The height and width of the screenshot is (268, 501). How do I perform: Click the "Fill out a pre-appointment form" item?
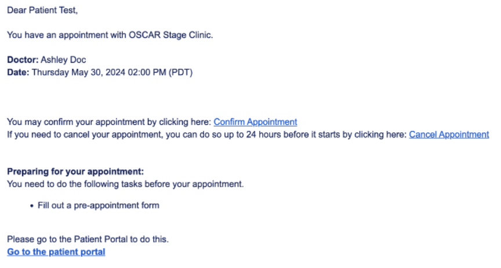tap(98, 205)
